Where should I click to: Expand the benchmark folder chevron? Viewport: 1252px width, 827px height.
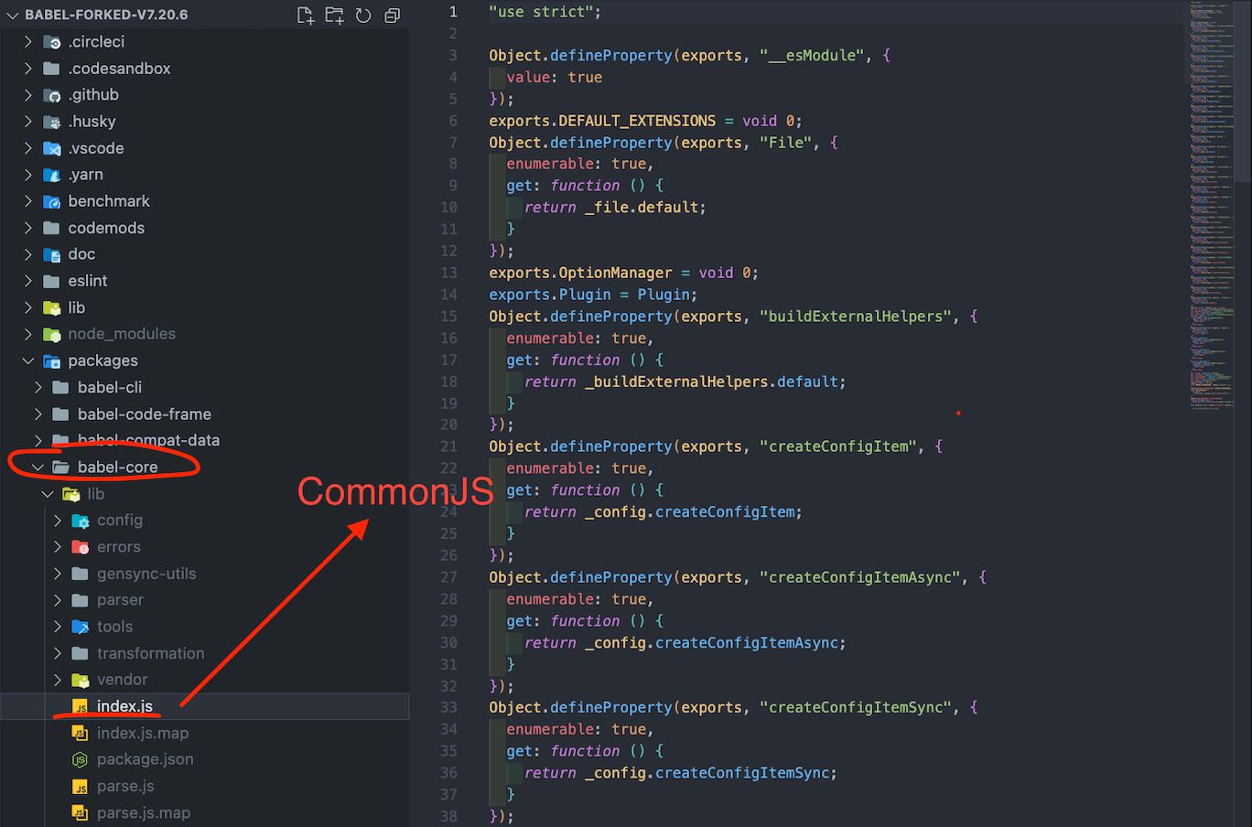27,201
